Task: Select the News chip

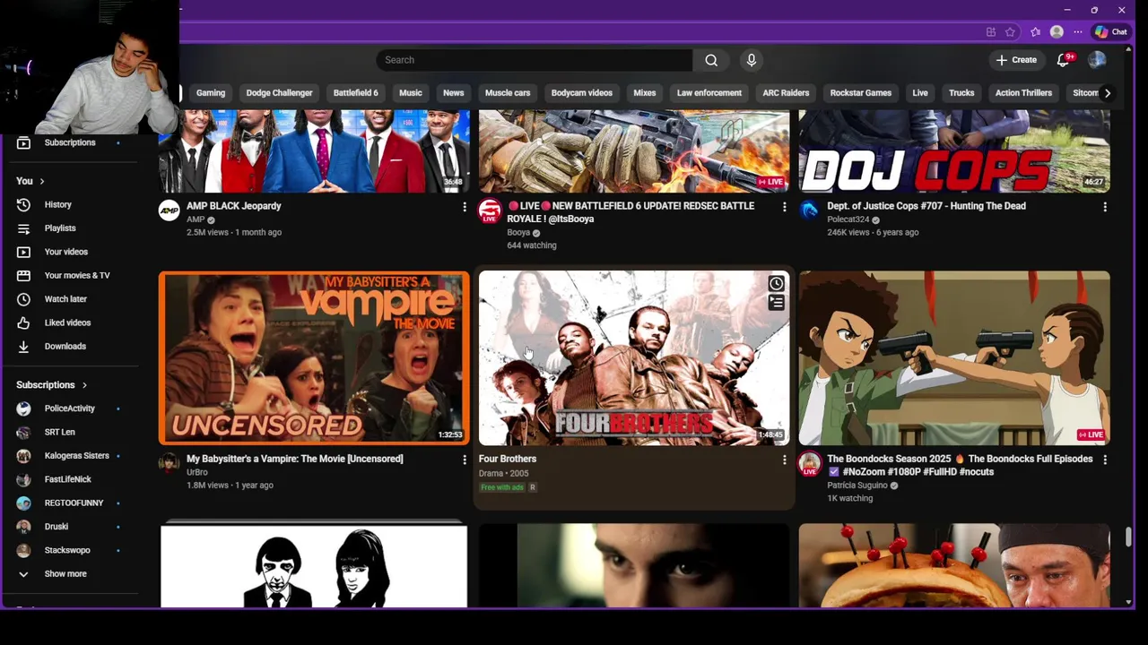Action: click(454, 93)
